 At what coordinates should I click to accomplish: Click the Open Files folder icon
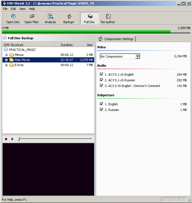[32, 16]
